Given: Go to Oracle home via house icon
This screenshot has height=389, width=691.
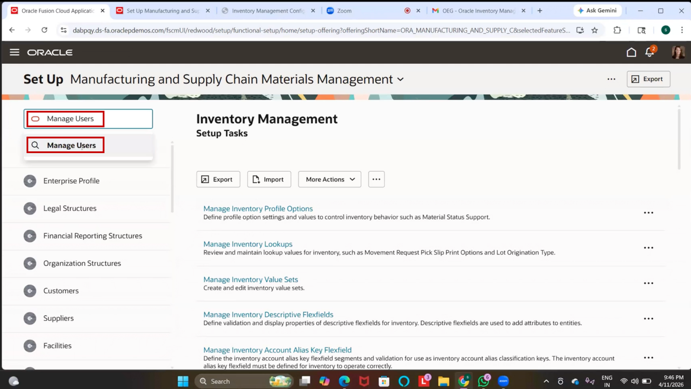Looking at the screenshot, I should [631, 53].
